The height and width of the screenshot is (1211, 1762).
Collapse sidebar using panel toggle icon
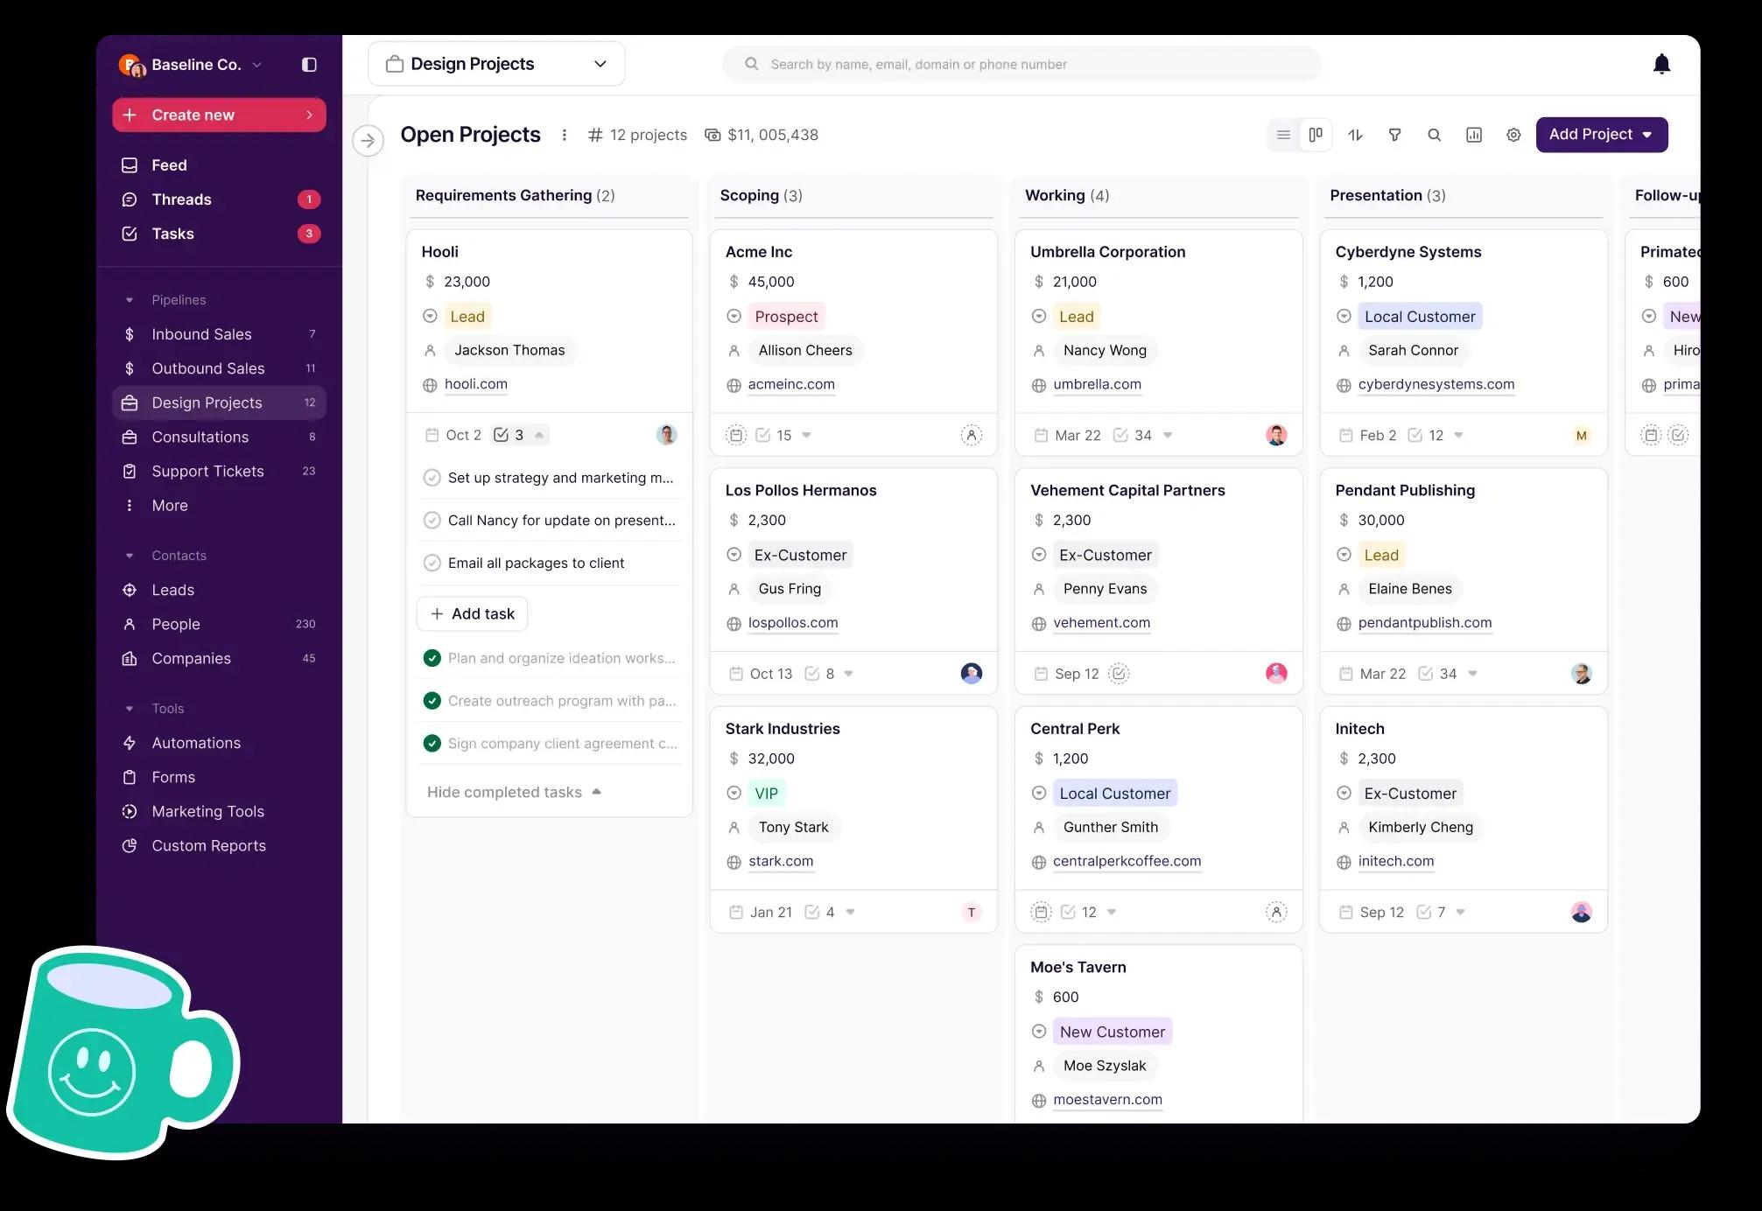tap(309, 65)
